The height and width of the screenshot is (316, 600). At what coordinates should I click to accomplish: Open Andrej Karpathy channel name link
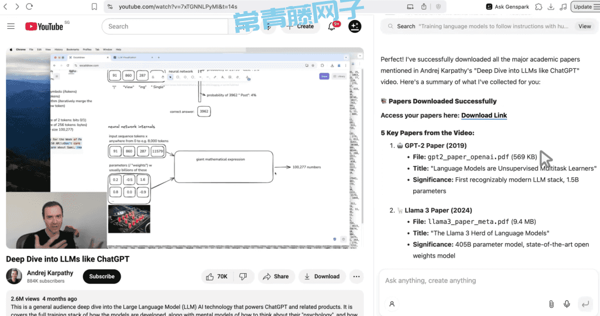coord(50,273)
